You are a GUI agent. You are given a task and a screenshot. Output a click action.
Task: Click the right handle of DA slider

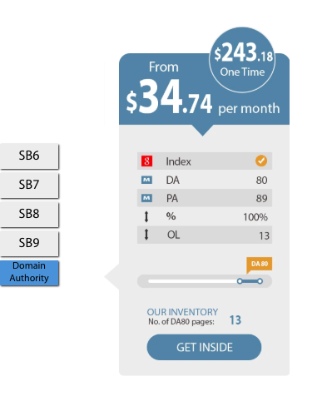click(x=260, y=281)
